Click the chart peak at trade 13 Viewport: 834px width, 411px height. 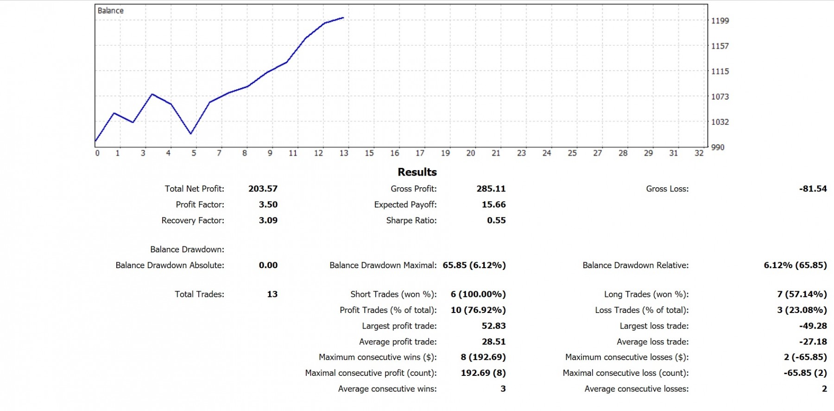343,18
